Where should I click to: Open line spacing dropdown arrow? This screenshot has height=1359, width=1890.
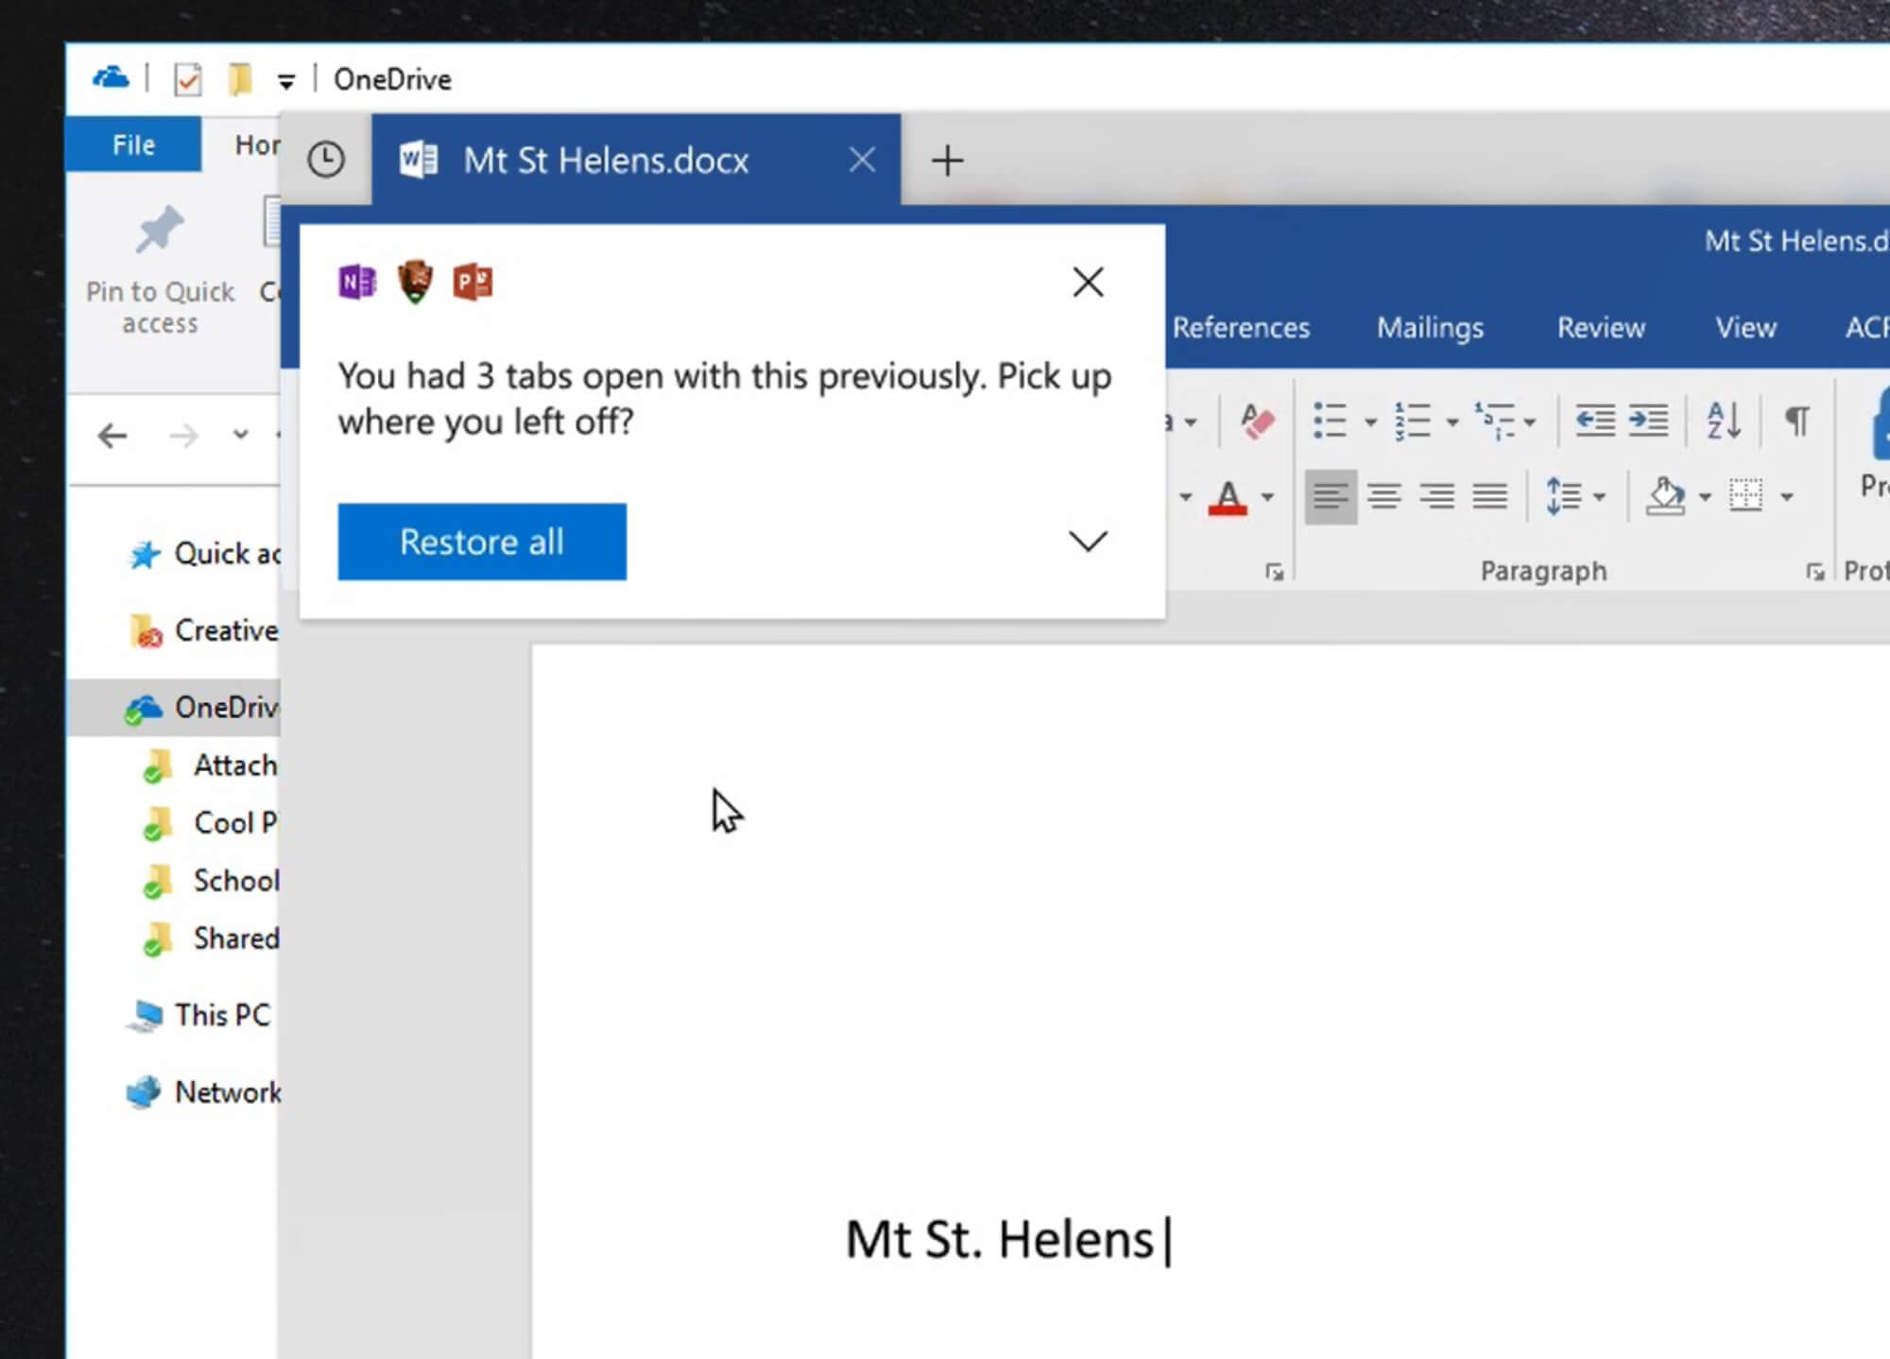(1599, 497)
